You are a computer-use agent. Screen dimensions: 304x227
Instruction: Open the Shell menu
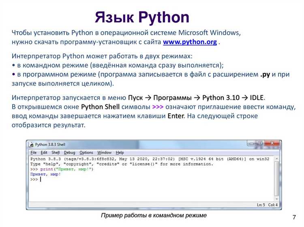[56, 153]
